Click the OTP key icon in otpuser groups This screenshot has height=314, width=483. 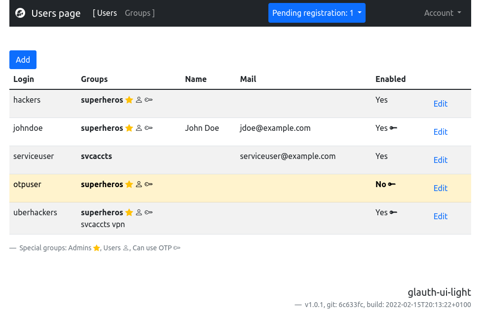[149, 185]
